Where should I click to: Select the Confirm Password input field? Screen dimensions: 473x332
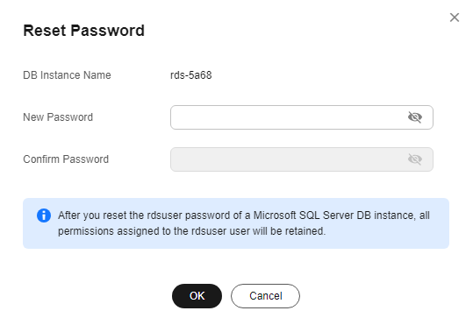(x=302, y=159)
